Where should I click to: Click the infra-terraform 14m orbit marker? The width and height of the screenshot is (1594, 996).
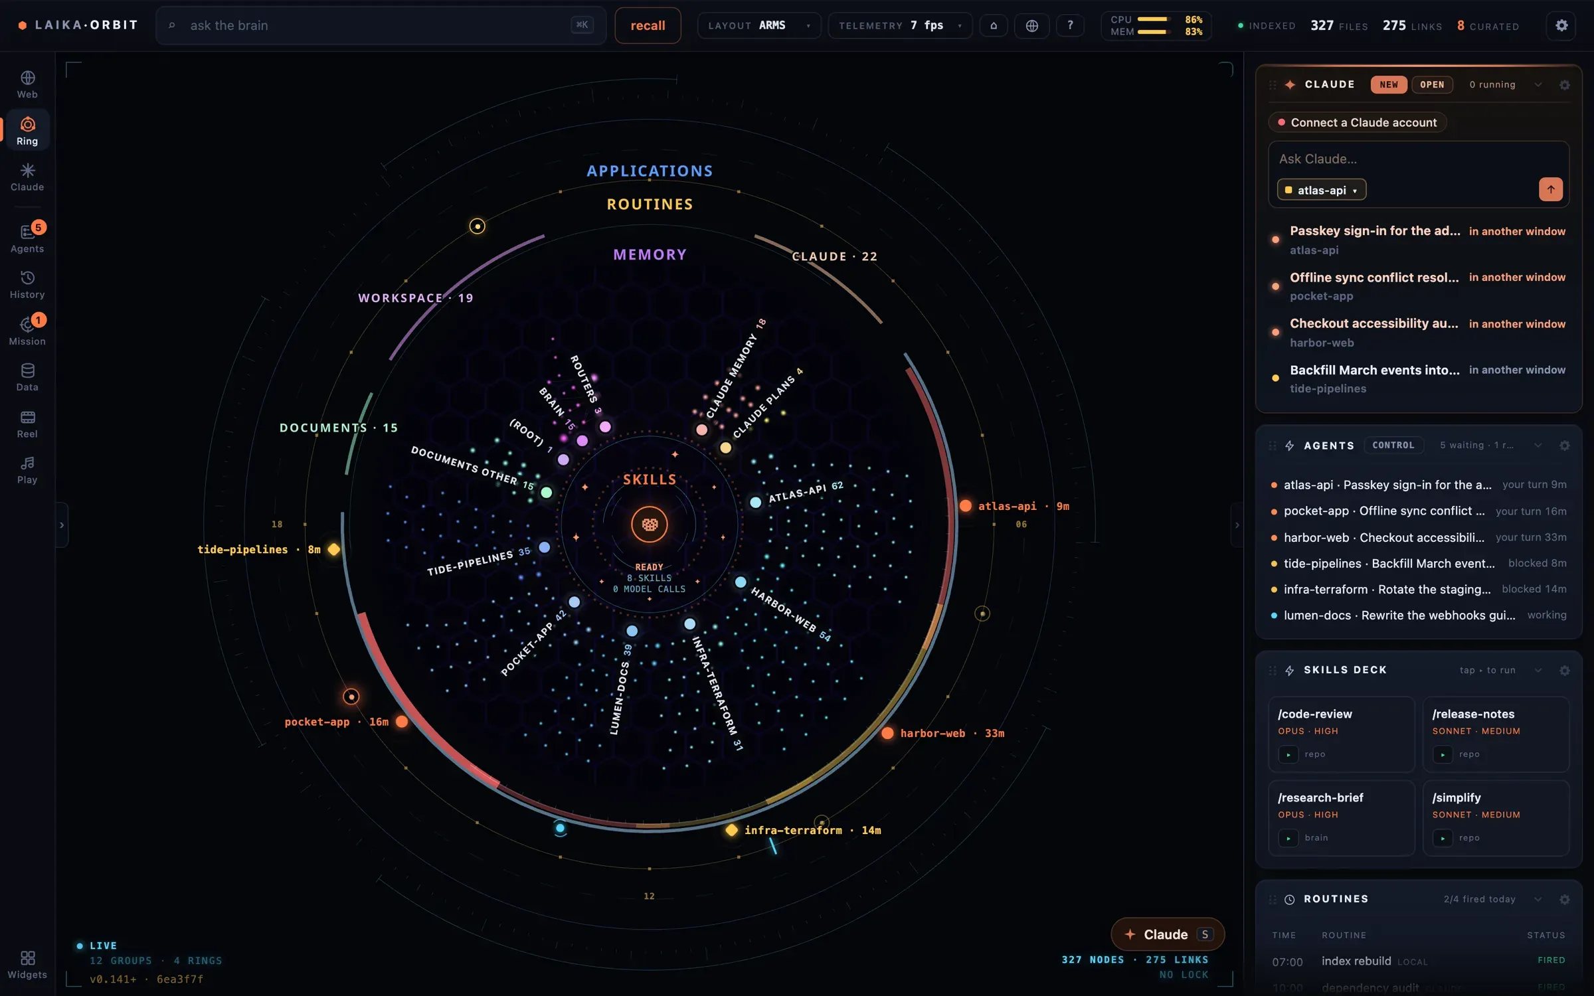[731, 830]
